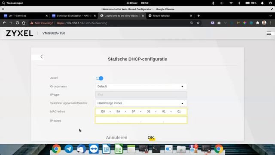
Task: Click the rightmost Chrome icon in dock
Action: click(x=219, y=149)
